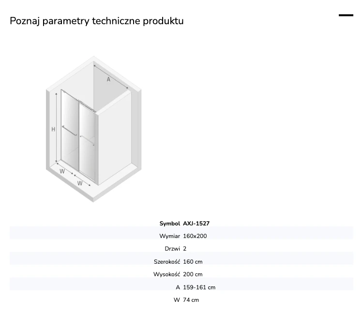Image resolution: width=363 pixels, height=313 pixels.
Task: Click the vertical H dimension arrow line
Action: click(56, 128)
